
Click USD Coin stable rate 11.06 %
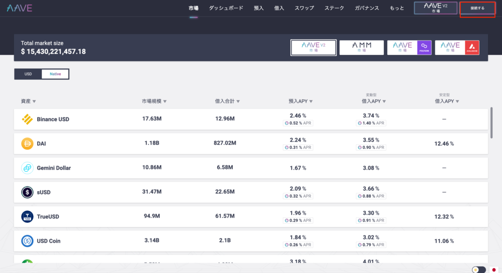pyautogui.click(x=444, y=241)
